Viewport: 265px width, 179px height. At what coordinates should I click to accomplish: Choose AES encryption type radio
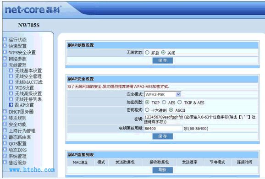pos(164,102)
